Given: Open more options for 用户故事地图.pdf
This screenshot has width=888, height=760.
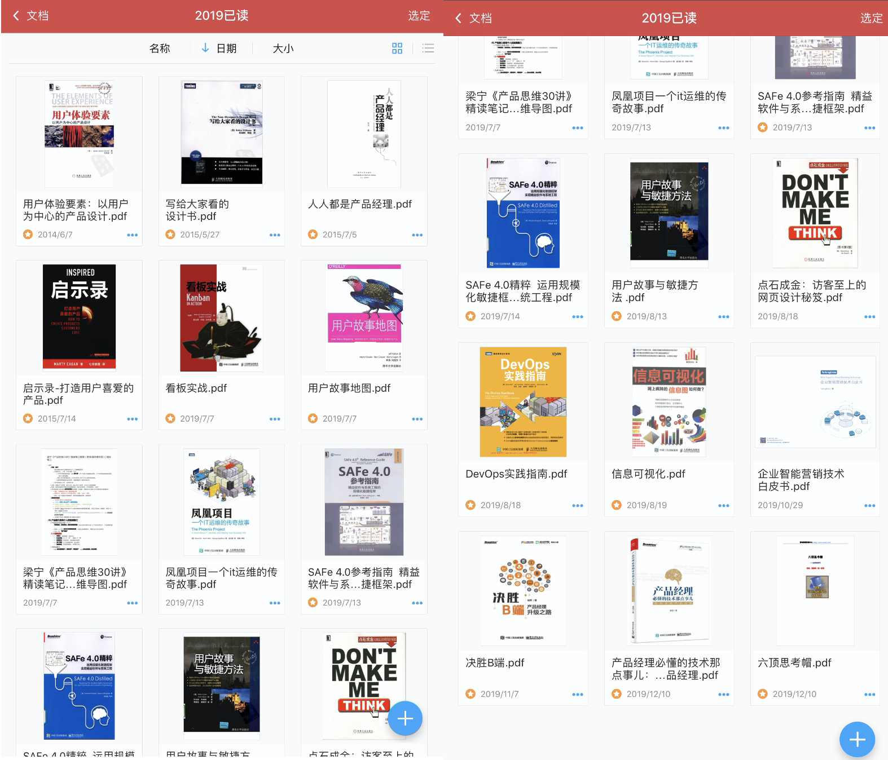Looking at the screenshot, I should pos(417,419).
